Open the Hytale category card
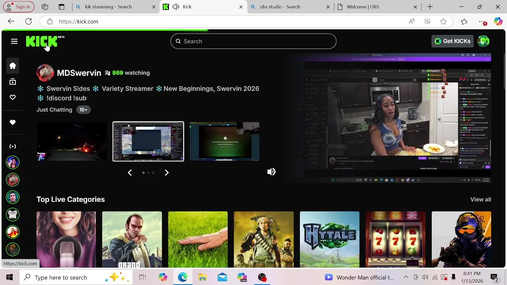 tap(330, 239)
